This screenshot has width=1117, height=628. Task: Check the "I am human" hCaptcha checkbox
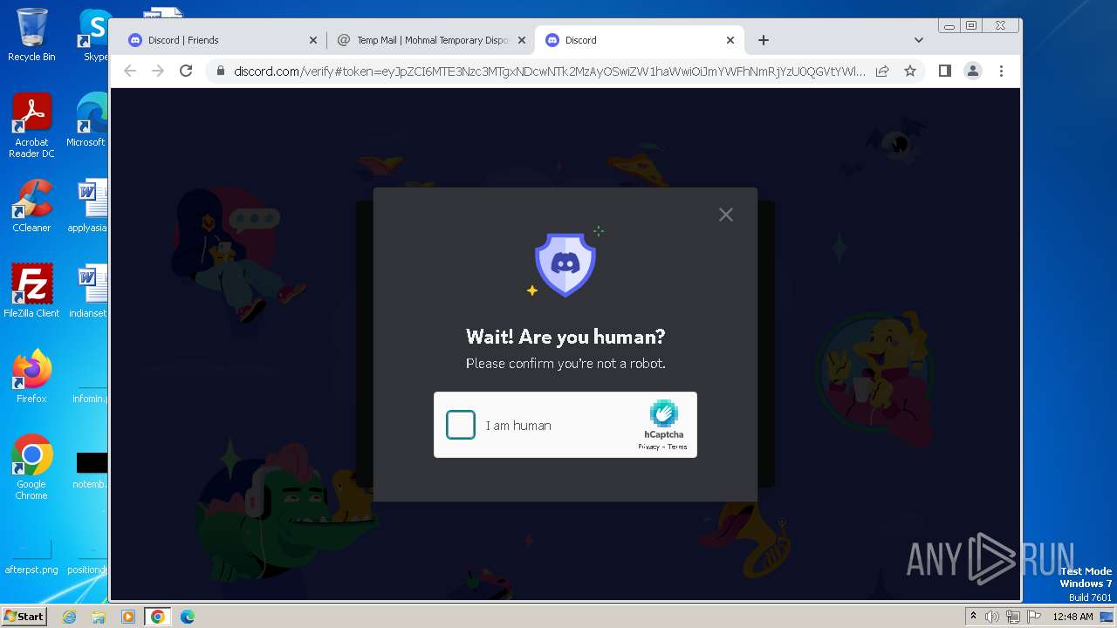click(461, 425)
